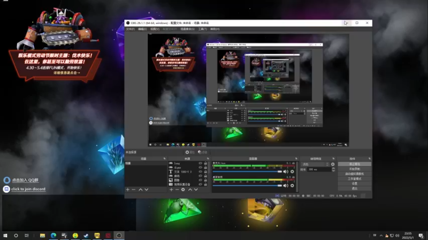The image size is (428, 240).
Task: Move source down in Sources panel
Action: tap(196, 189)
